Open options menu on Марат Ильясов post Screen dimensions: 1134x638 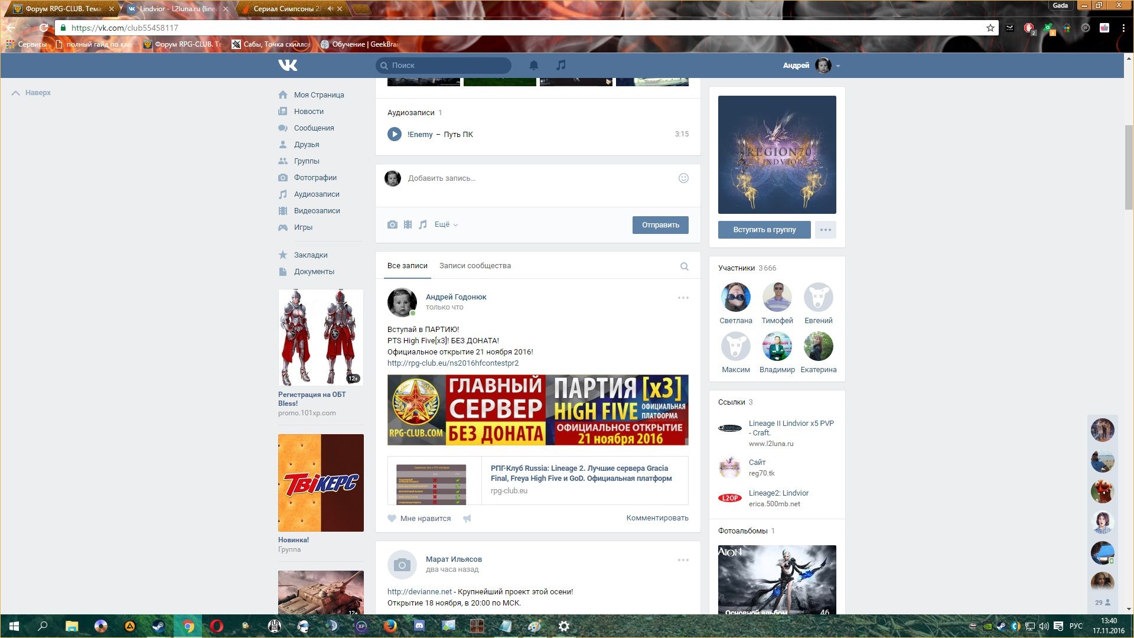click(x=683, y=560)
